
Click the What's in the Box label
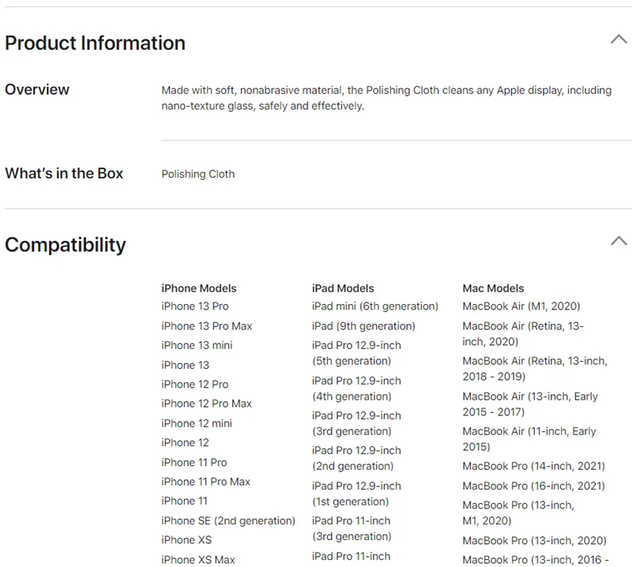[64, 173]
